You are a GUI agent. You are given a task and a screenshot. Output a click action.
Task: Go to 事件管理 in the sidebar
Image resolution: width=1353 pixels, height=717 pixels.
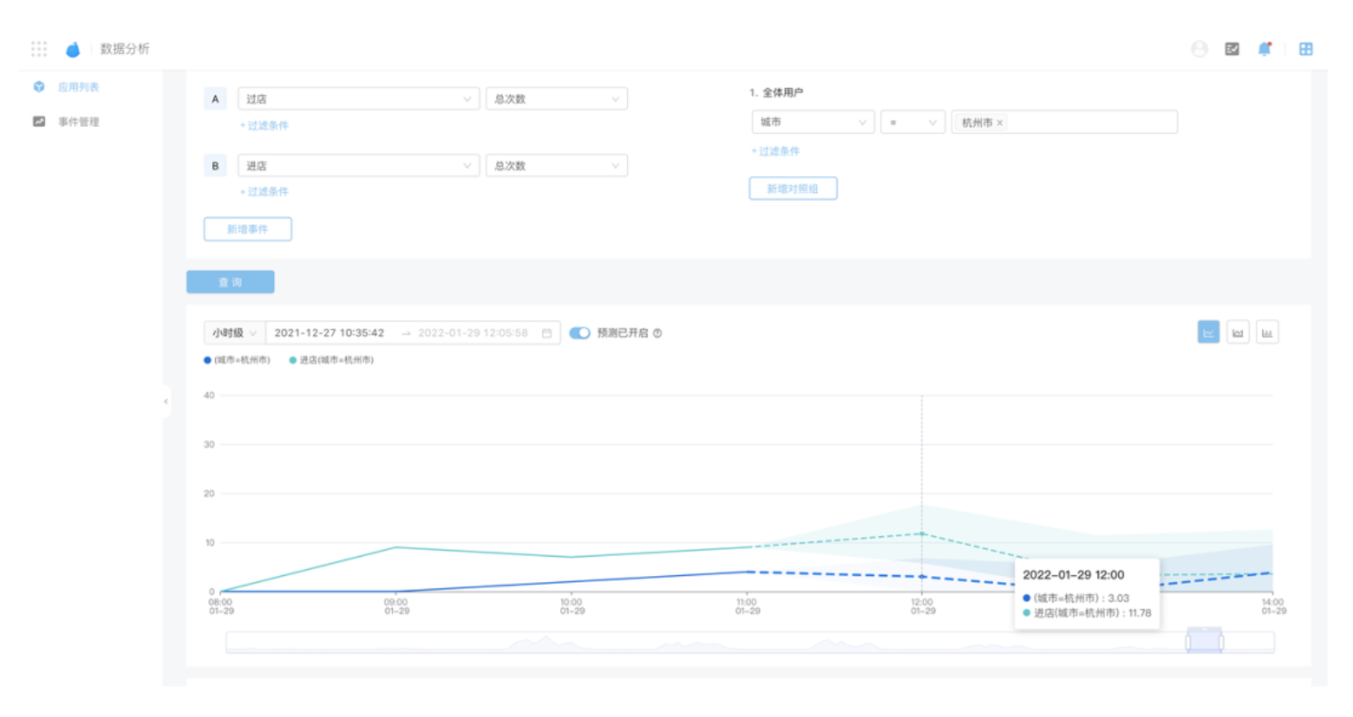tap(78, 122)
